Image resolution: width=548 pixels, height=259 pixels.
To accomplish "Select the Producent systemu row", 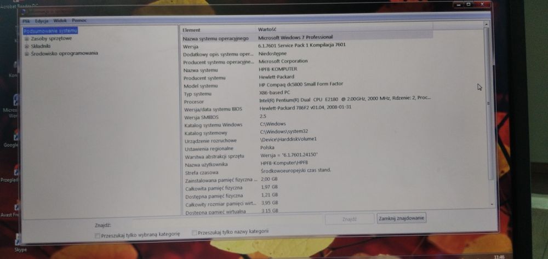I will point(307,78).
